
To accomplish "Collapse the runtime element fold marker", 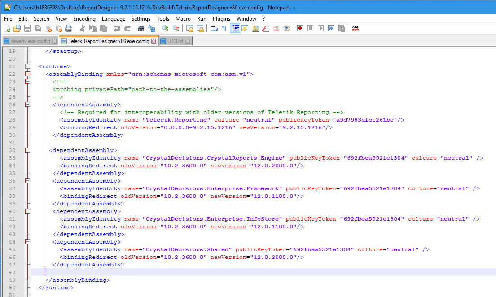I will pos(27,66).
